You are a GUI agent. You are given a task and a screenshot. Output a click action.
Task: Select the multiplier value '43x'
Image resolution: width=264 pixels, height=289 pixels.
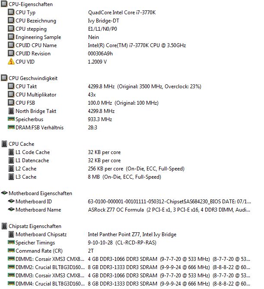point(92,95)
